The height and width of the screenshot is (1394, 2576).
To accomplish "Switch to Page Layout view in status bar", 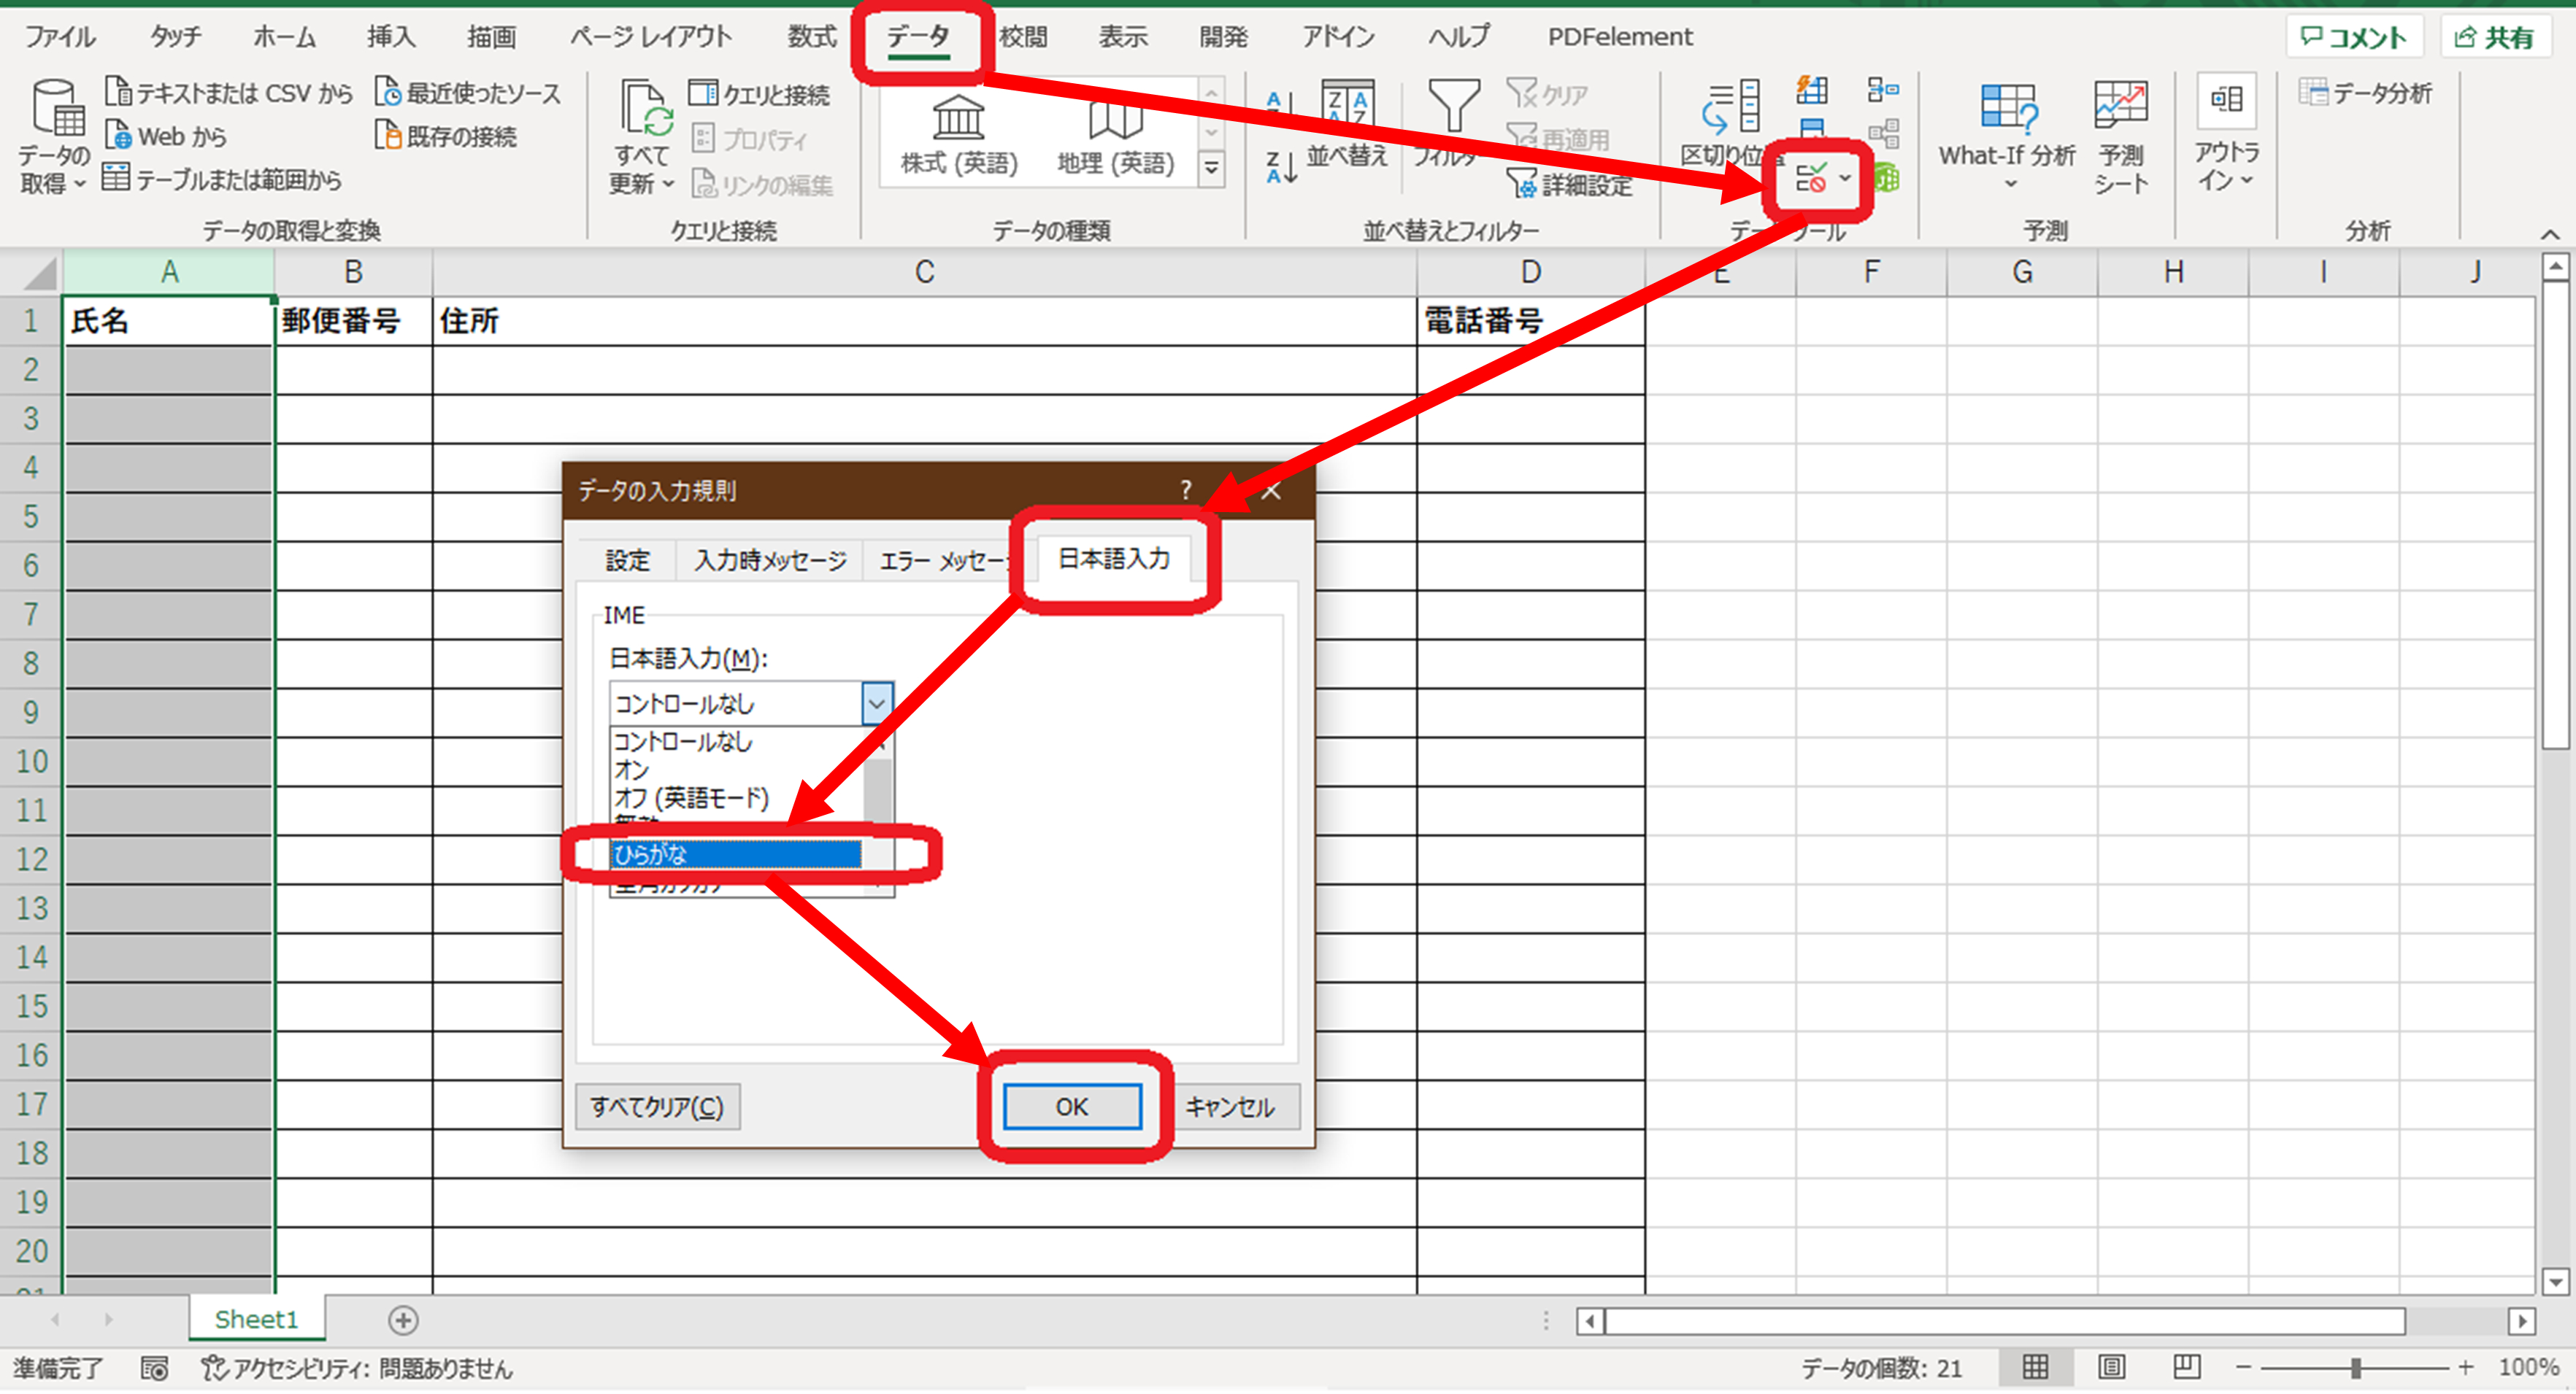I will [2111, 1366].
